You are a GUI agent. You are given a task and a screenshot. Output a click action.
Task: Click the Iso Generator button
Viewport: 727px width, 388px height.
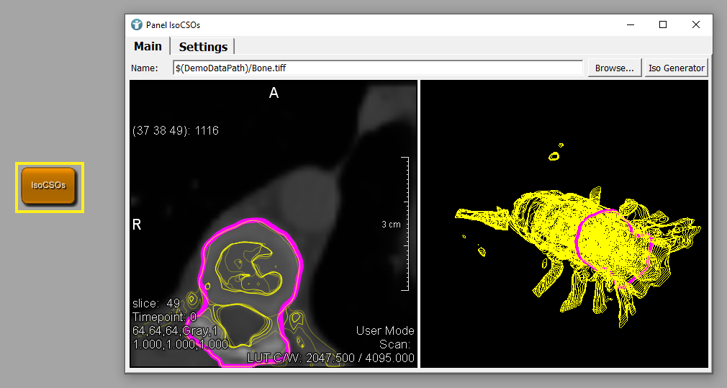[x=676, y=68]
